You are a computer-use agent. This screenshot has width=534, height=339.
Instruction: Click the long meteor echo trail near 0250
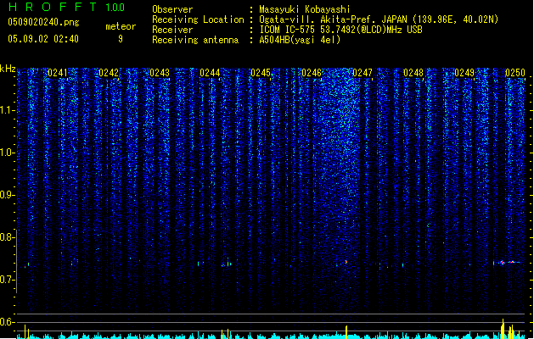pos(509,262)
